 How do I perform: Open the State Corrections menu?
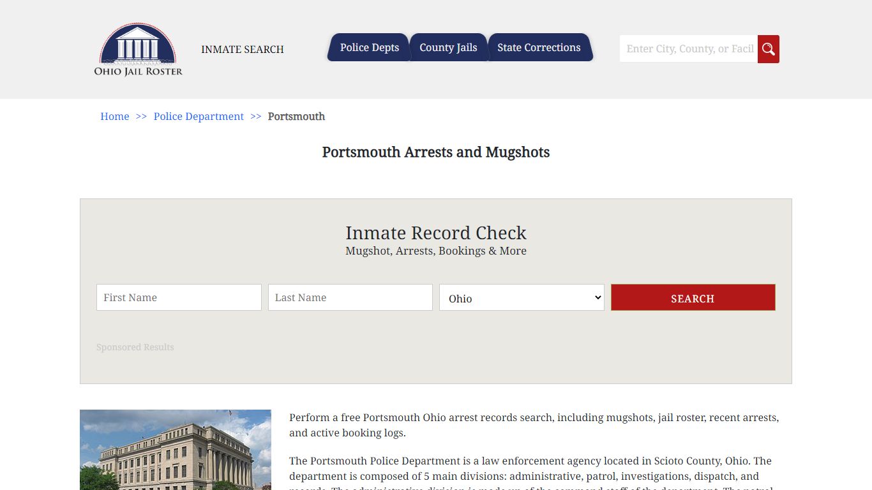point(540,47)
